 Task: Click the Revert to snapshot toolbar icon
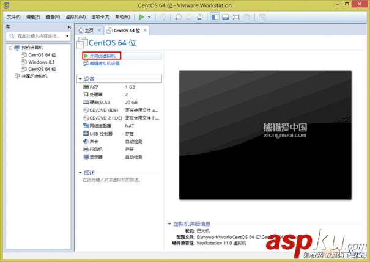point(189,17)
